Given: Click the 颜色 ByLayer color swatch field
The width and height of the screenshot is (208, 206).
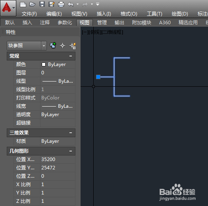Looking at the screenshot, I should coord(58,64).
